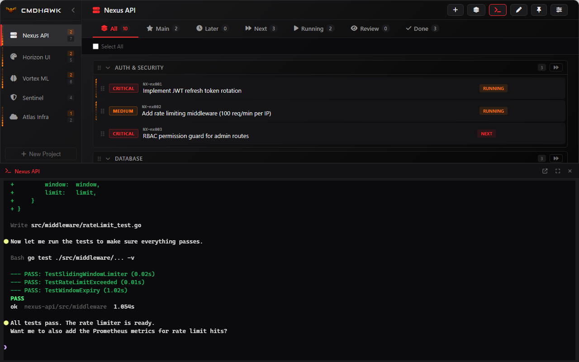Select the Horizon UI project
The image size is (579, 362).
[x=36, y=57]
